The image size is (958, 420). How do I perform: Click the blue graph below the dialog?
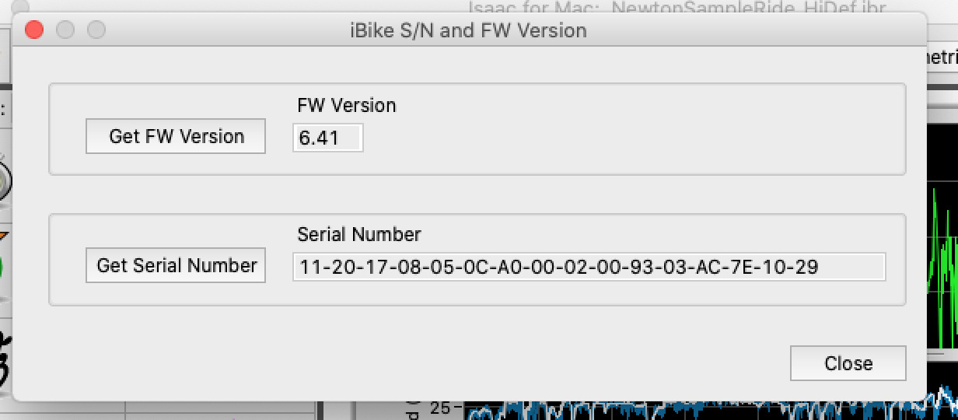(x=700, y=411)
